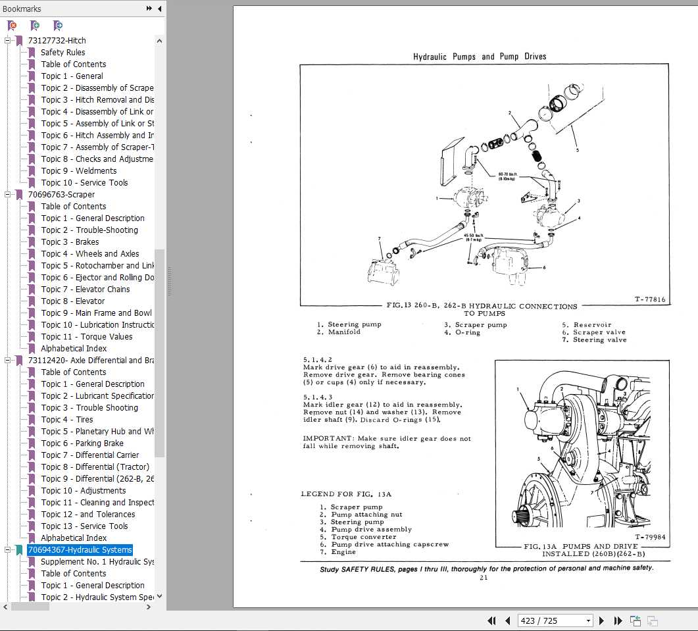Collapse the 73127732-Hitch bookmark tree
This screenshot has height=631, width=698.
[x=8, y=41]
